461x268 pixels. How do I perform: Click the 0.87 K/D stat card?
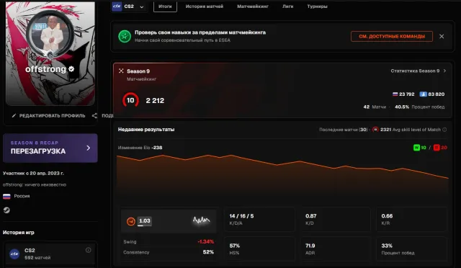[x=336, y=219]
